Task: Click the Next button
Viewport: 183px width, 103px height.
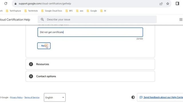Action: [44, 46]
